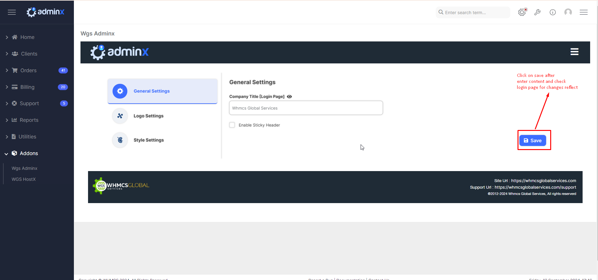598x280 pixels.
Task: Expand the Billing sidebar menu
Action: point(27,87)
